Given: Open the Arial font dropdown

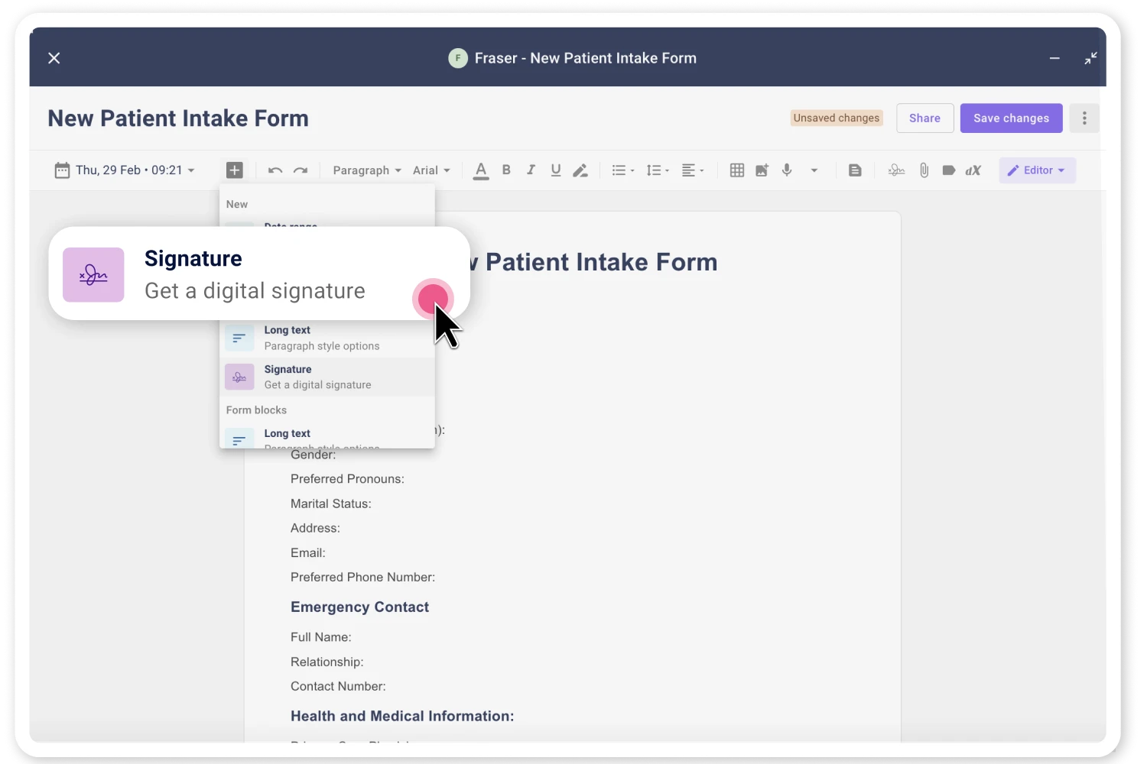Looking at the screenshot, I should tap(431, 170).
